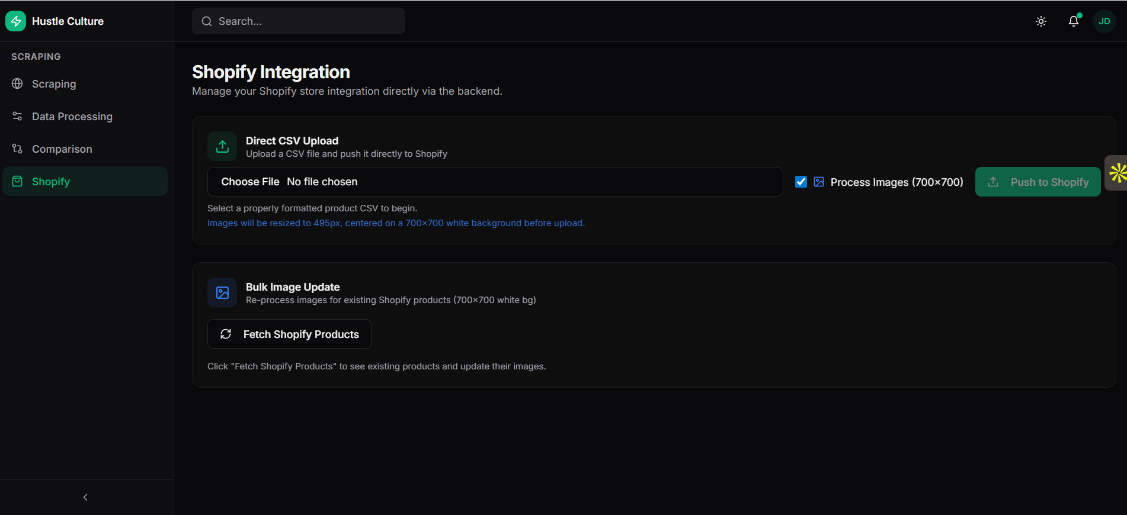
Task: Click the Bulk Image Update picture icon
Action: pyautogui.click(x=222, y=292)
